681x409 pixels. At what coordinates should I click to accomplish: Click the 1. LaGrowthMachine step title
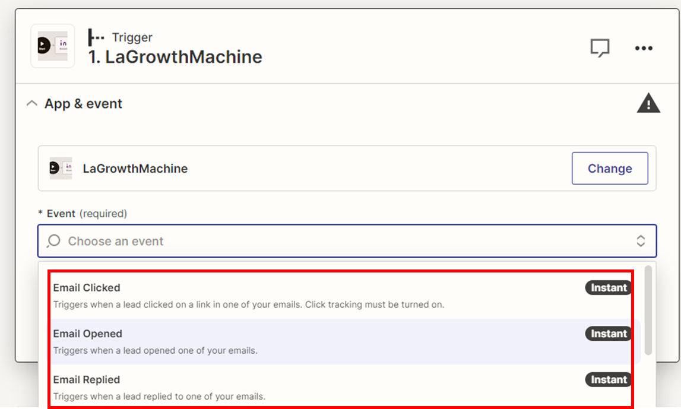pyautogui.click(x=175, y=57)
